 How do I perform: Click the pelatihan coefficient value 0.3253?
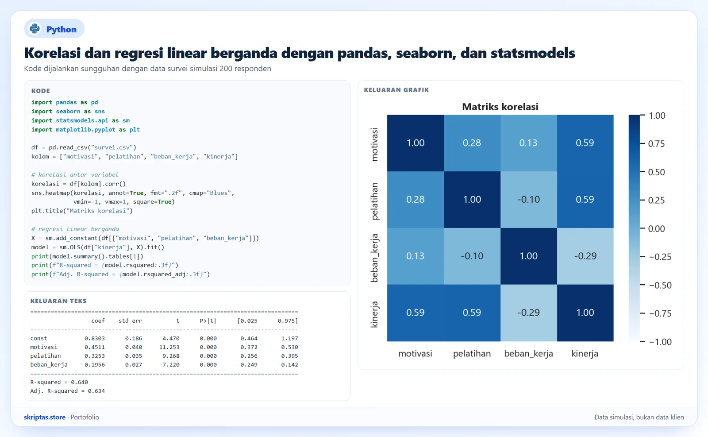(x=95, y=356)
